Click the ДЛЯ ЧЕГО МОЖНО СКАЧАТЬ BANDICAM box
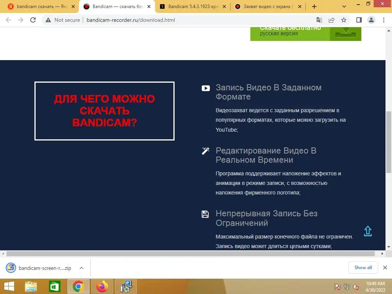The height and width of the screenshot is (294, 392). point(105,111)
